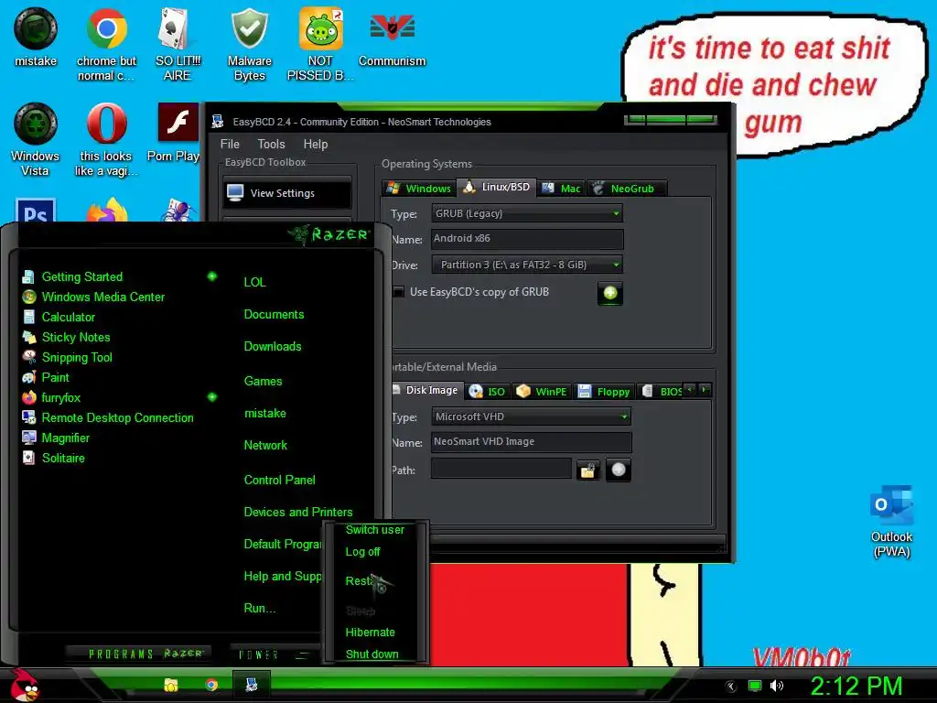
Task: Open the File menu in EasyBCD
Action: pos(230,144)
